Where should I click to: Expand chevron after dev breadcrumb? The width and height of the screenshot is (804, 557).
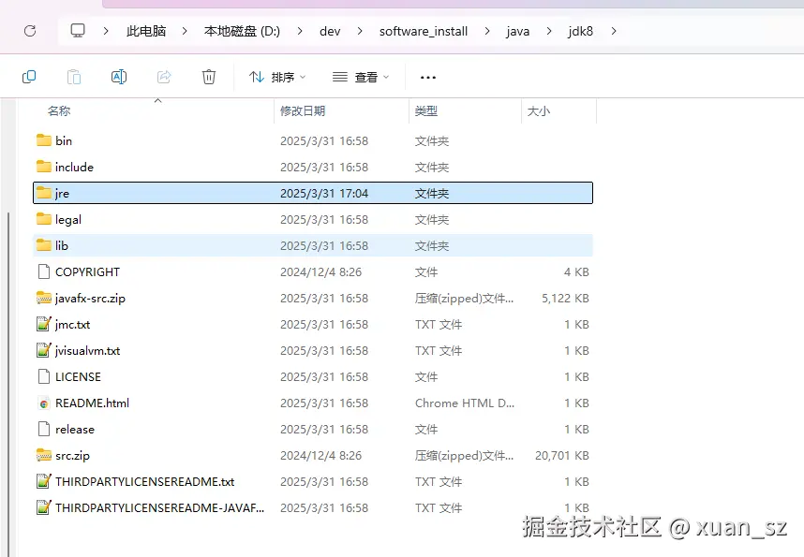(x=360, y=31)
